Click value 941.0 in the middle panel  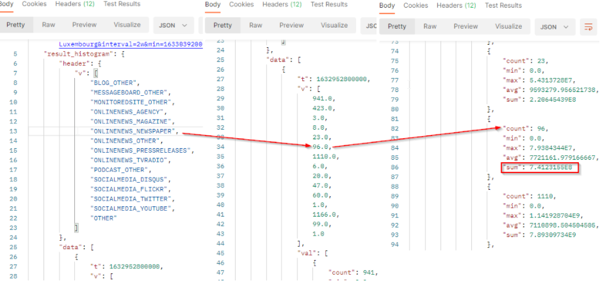click(x=321, y=98)
